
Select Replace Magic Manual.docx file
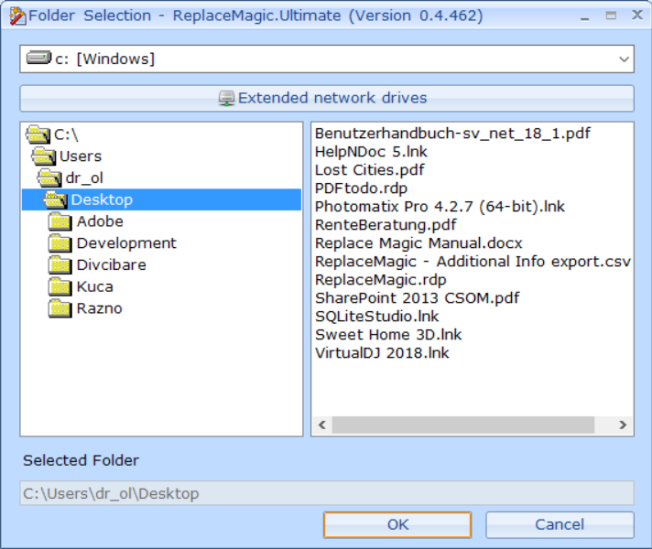click(418, 243)
